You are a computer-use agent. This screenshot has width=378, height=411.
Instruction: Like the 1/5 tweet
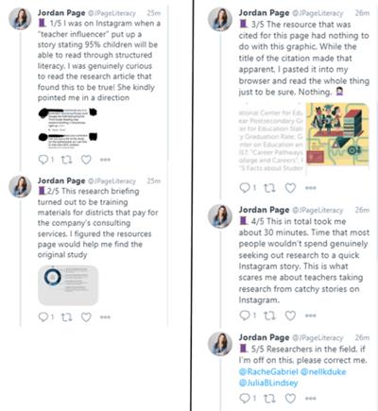coord(86,160)
